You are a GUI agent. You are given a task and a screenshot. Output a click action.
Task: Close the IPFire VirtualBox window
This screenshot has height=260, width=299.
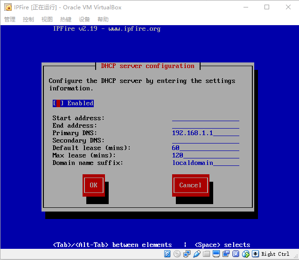288,7
